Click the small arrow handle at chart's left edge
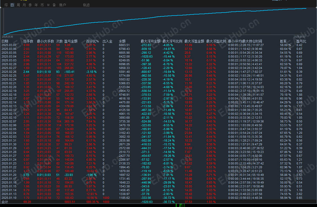Image resolution: width=317 pixels, height=207 pixels. point(1,7)
